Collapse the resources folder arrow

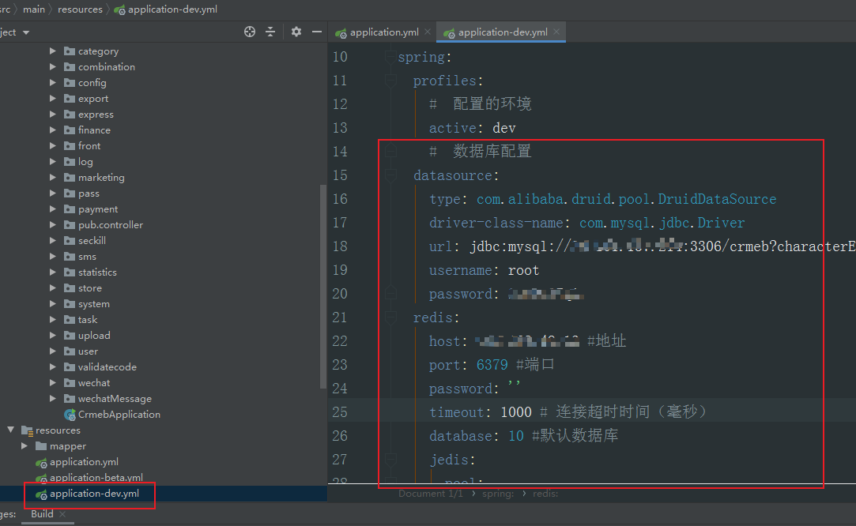(10, 430)
